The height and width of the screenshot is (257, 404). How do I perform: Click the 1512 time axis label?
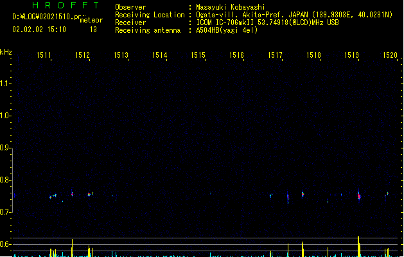point(82,55)
